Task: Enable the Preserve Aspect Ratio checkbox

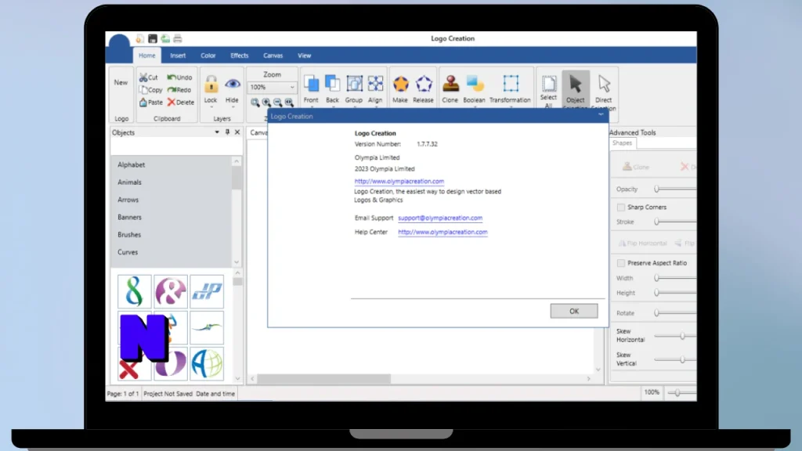Action: (621, 263)
